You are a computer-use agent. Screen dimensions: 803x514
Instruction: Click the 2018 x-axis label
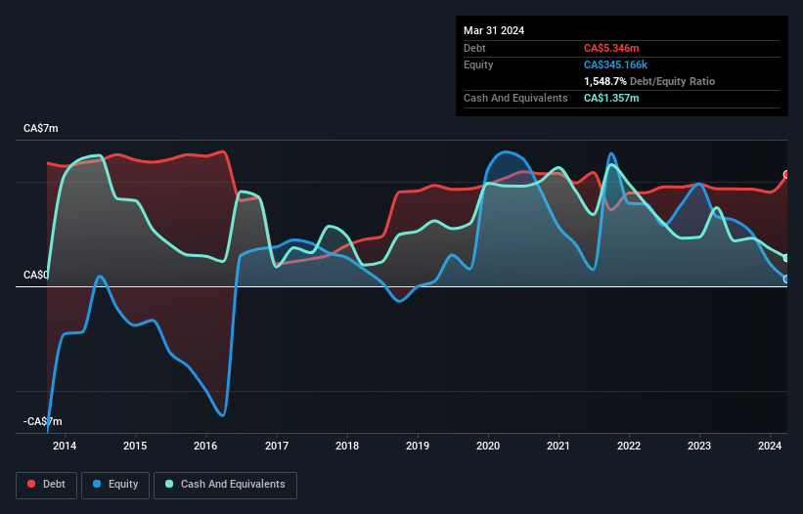tap(347, 446)
